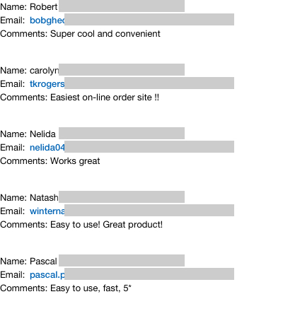The height and width of the screenshot is (311, 283).
Task: Select the name Natash
Action: (44, 198)
